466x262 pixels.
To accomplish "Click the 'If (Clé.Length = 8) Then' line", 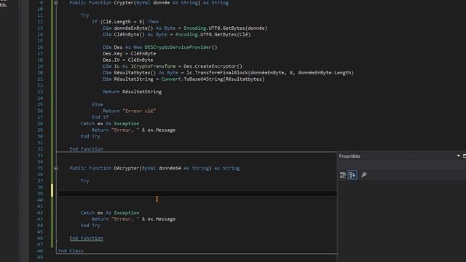I will [x=125, y=22].
